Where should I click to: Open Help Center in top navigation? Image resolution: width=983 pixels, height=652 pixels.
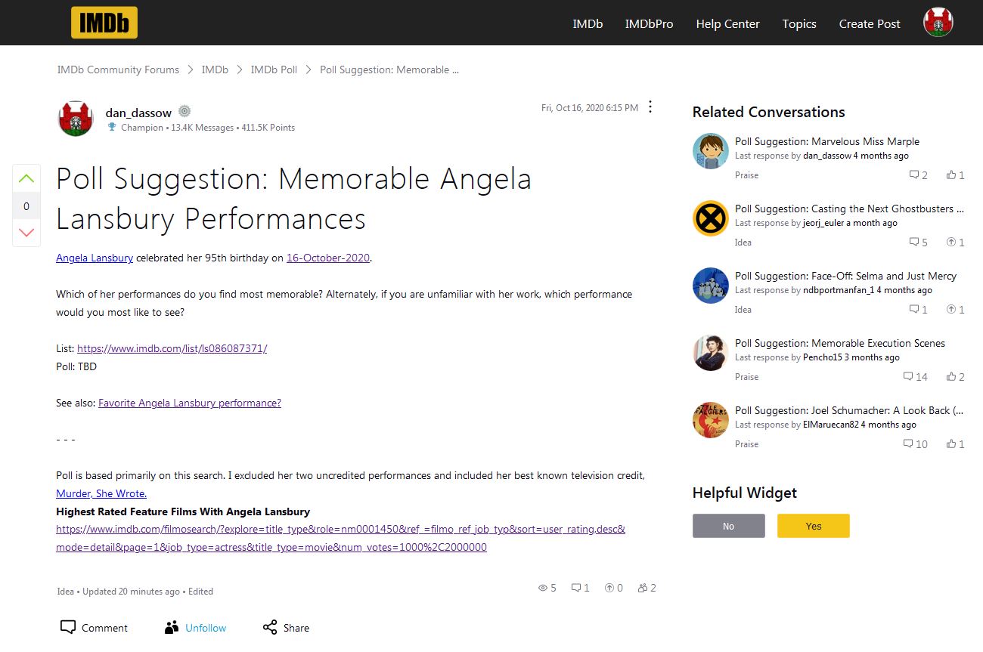click(x=727, y=23)
